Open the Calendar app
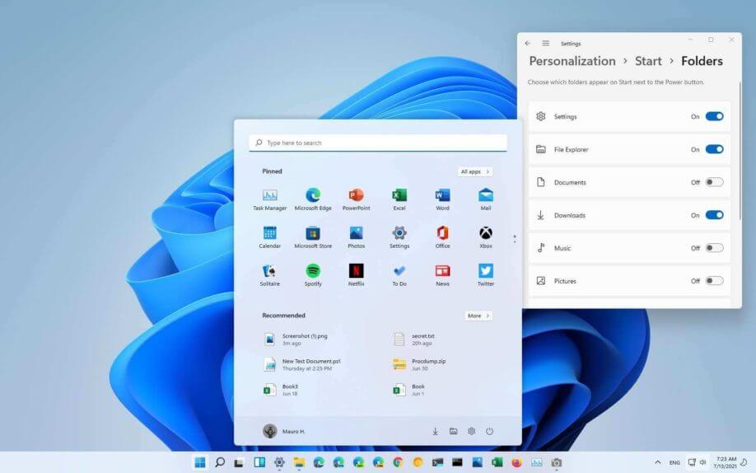Viewport: 756px width, 473px height. pos(269,237)
